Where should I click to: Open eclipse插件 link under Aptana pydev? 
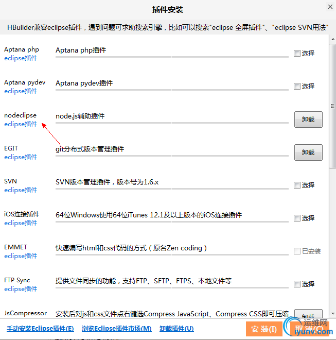pyautogui.click(x=21, y=91)
